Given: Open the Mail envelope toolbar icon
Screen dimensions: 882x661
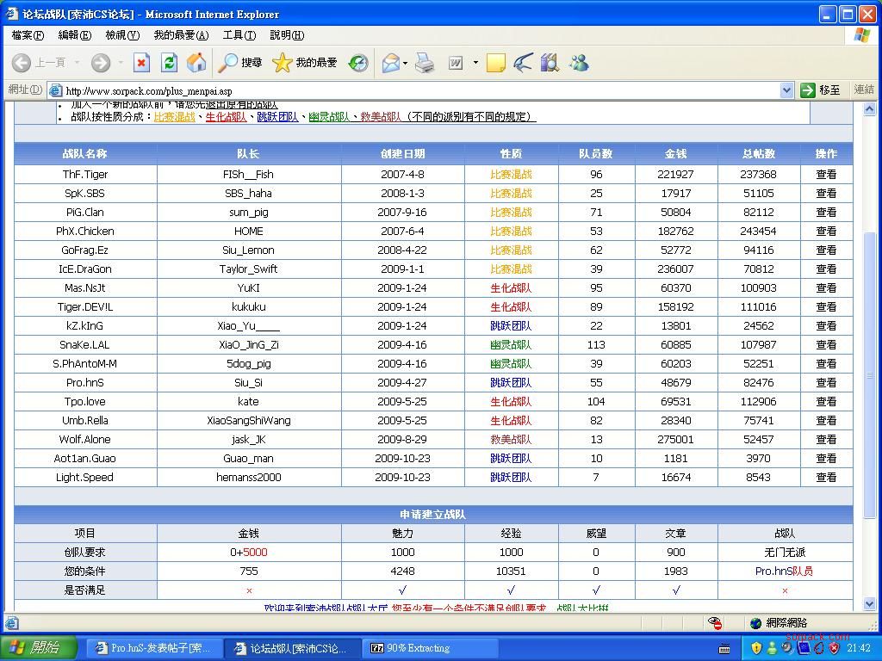Looking at the screenshot, I should click(391, 63).
